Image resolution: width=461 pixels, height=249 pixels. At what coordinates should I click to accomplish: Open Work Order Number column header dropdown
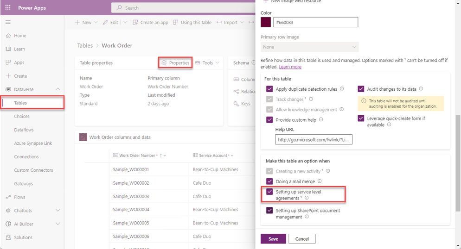(165, 156)
